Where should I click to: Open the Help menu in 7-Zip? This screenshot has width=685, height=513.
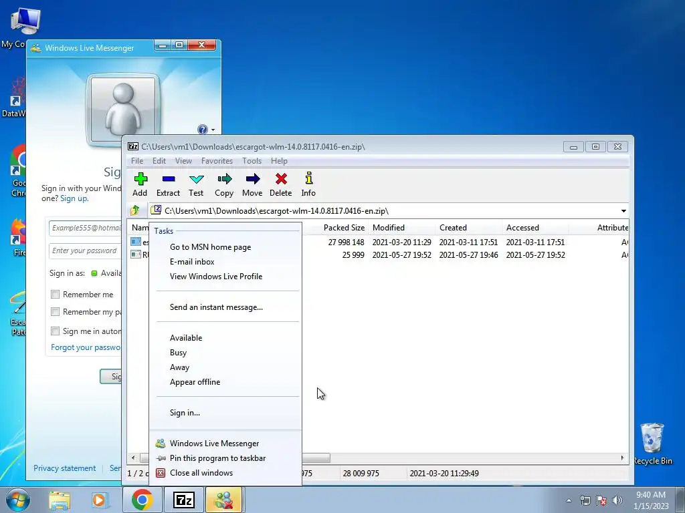(x=279, y=161)
